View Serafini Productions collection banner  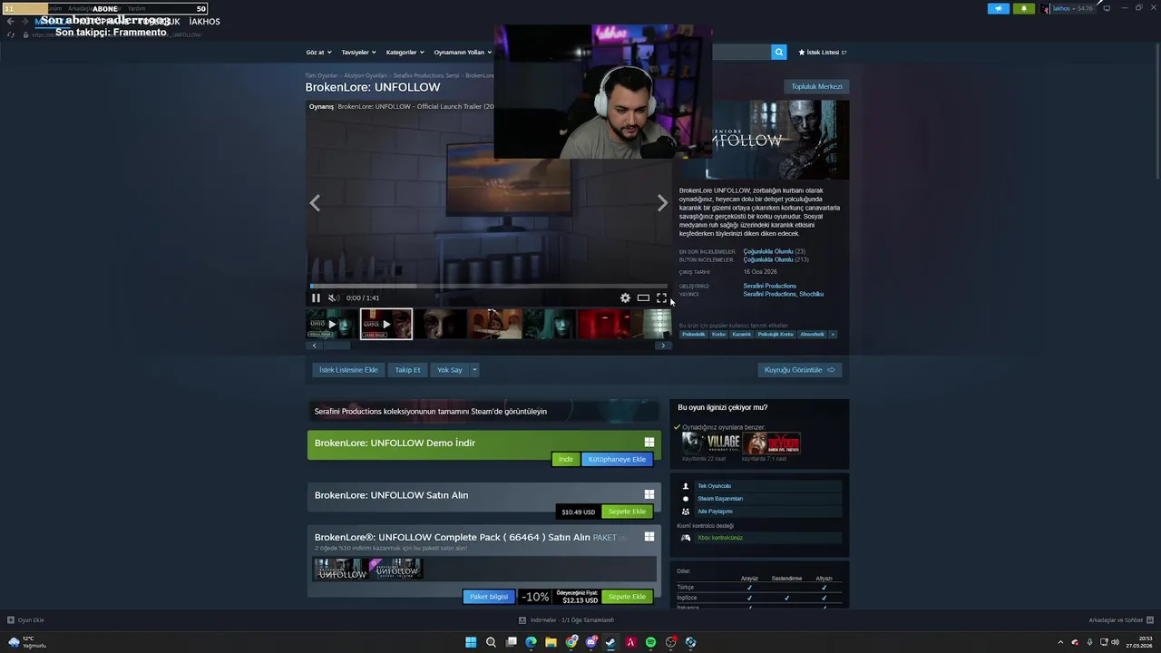click(x=484, y=411)
